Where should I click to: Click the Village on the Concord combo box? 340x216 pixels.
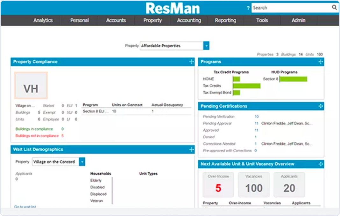[56, 162]
